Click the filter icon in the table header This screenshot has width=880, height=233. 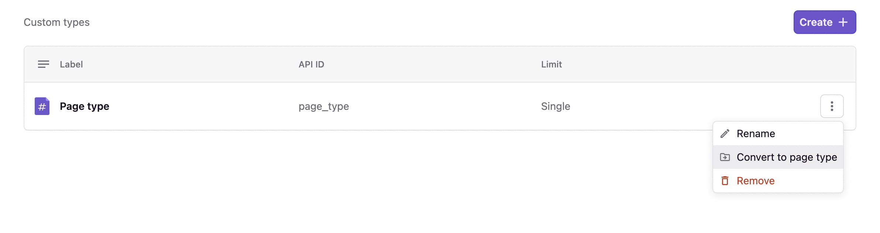tap(43, 64)
